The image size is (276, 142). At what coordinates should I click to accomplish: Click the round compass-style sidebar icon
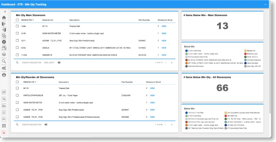point(4,42)
